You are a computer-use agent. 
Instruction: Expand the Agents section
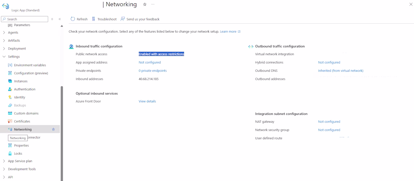pos(4,33)
